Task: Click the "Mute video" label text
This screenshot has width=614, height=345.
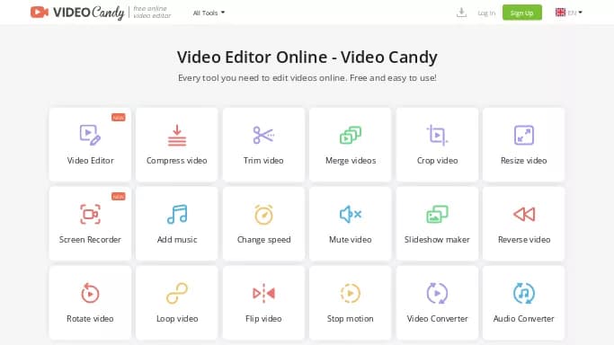Action: point(350,239)
